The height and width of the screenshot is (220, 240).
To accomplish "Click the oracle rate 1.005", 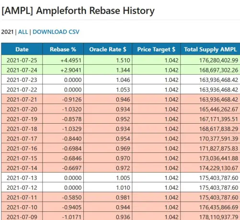I will click(x=123, y=178).
